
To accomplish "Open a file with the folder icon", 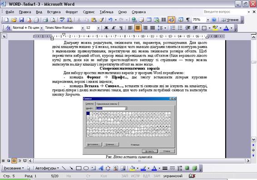I will [14, 20].
